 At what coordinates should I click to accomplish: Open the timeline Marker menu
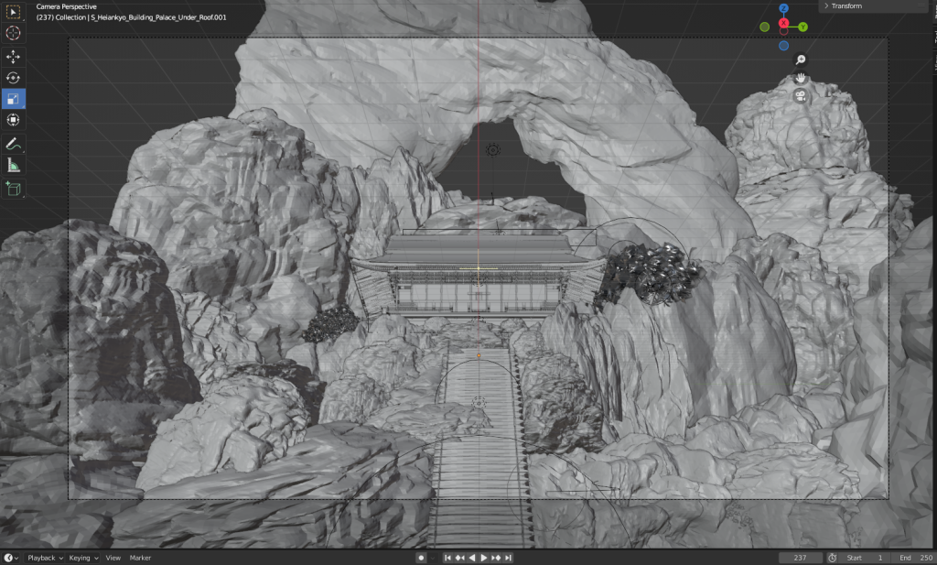tap(140, 558)
